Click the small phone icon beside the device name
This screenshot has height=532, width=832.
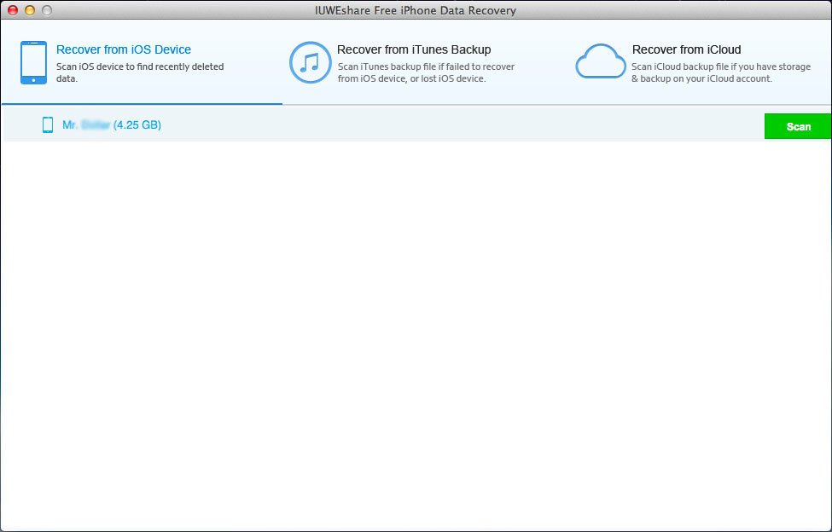[48, 125]
